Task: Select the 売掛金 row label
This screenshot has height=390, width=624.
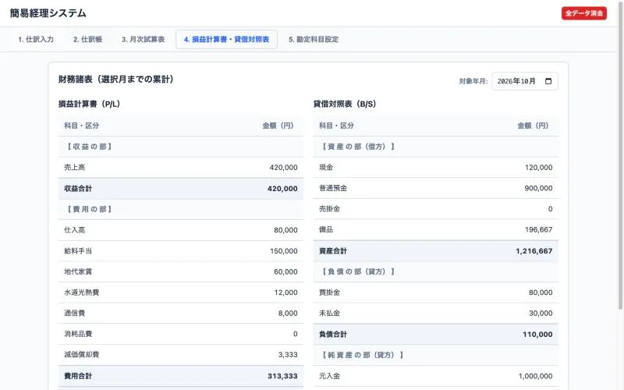Action: pyautogui.click(x=329, y=208)
